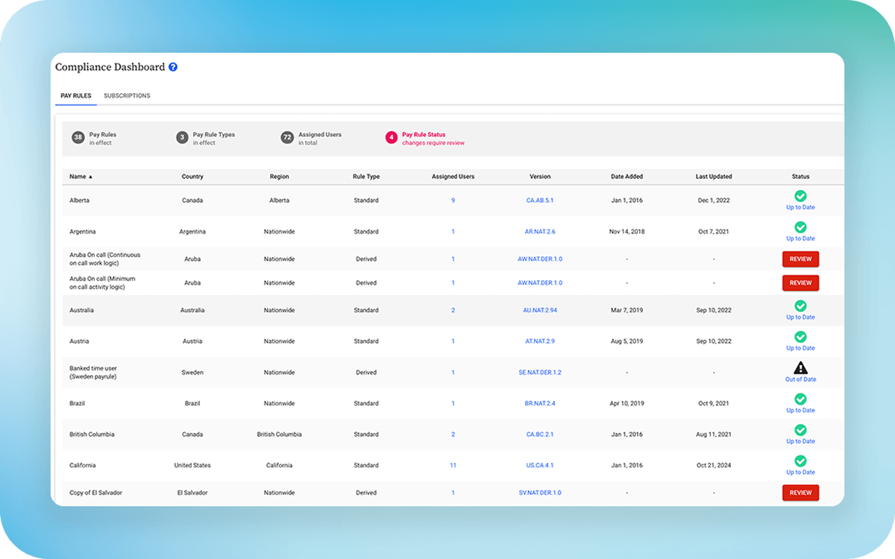Click the Alberta green checkmark status icon
Viewport: 895px width, 559px height.
click(800, 196)
